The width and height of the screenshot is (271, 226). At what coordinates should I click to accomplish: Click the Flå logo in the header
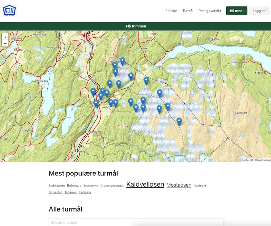click(x=9, y=11)
